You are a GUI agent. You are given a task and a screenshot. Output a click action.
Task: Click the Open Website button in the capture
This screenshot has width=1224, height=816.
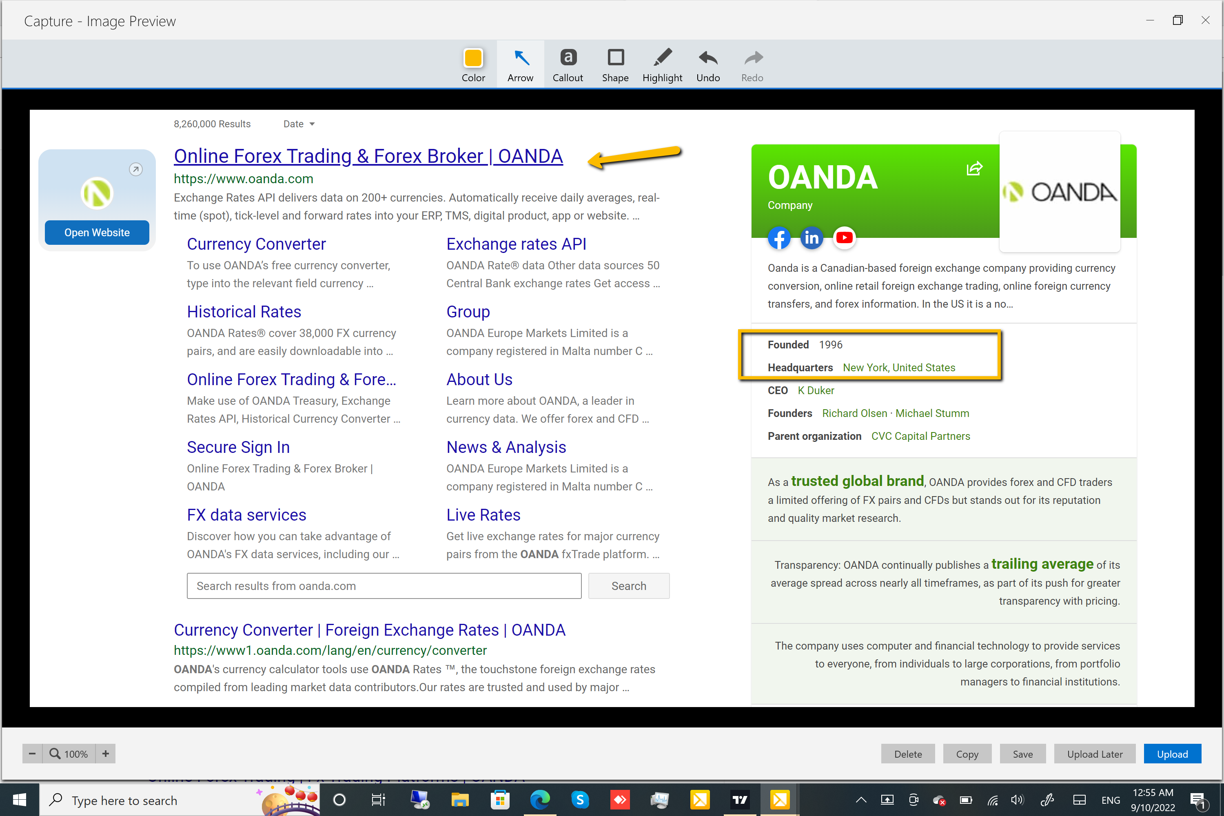tap(97, 232)
